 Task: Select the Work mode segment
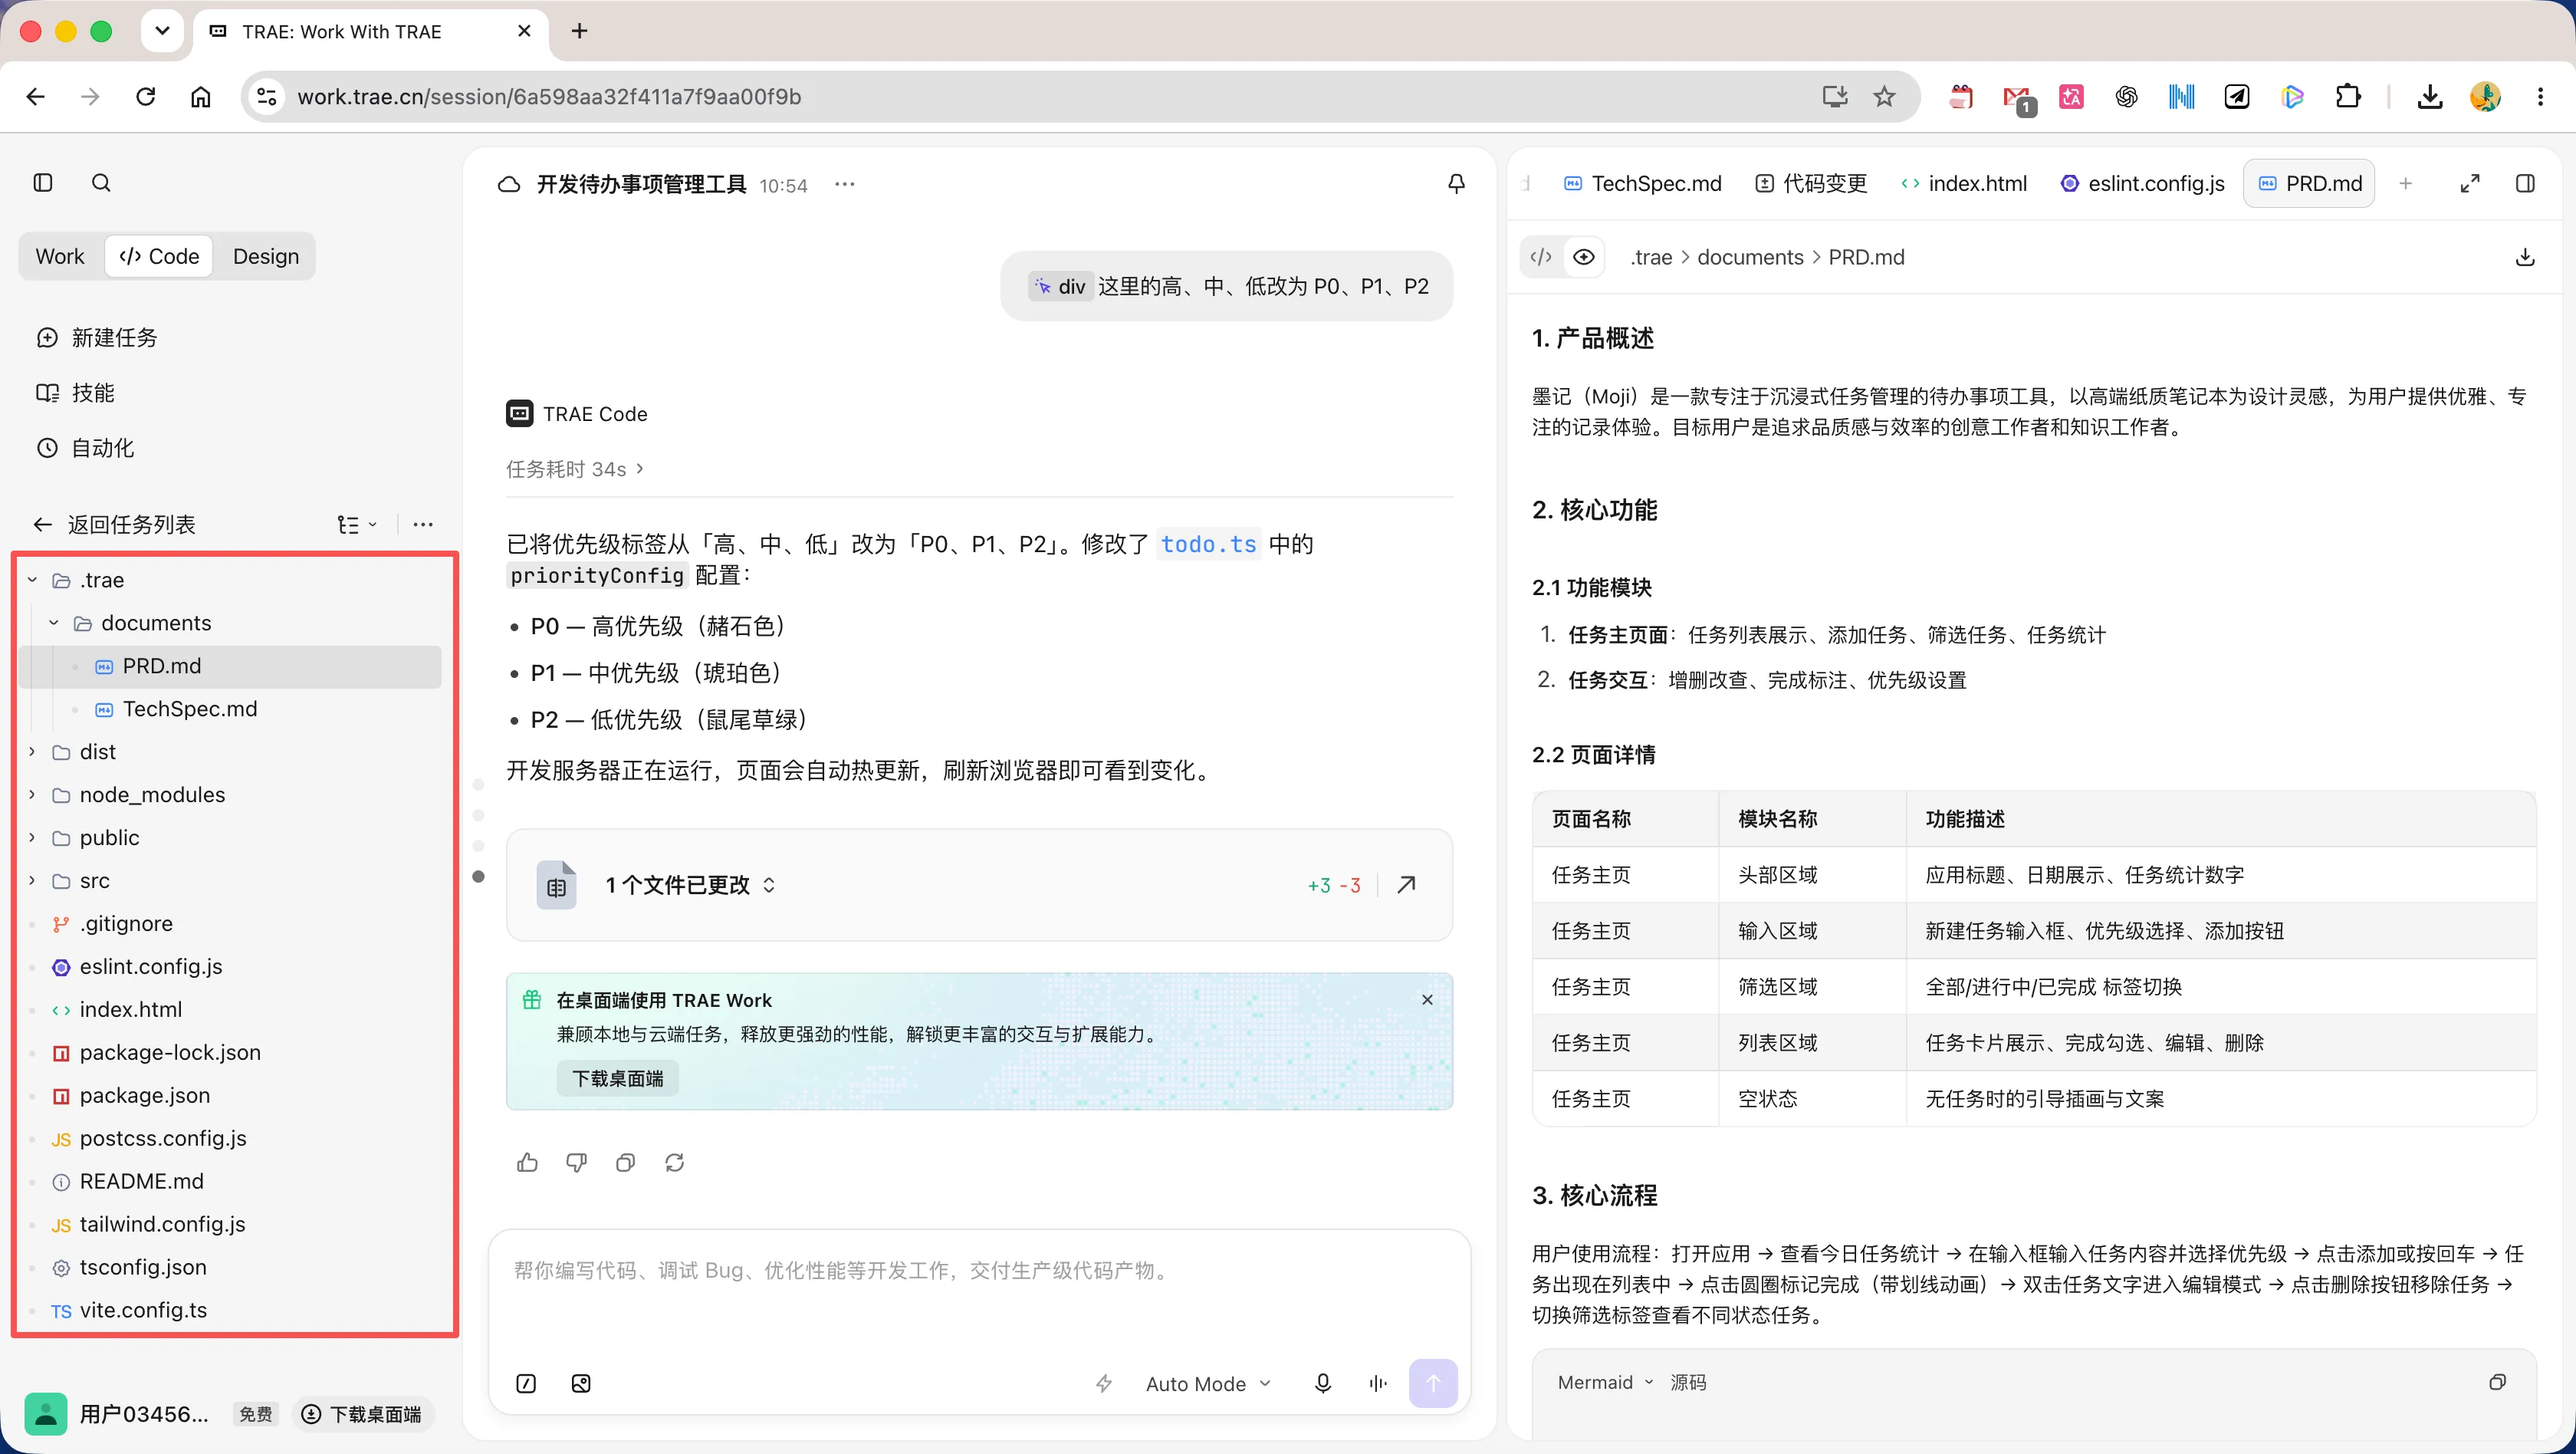[x=60, y=257]
